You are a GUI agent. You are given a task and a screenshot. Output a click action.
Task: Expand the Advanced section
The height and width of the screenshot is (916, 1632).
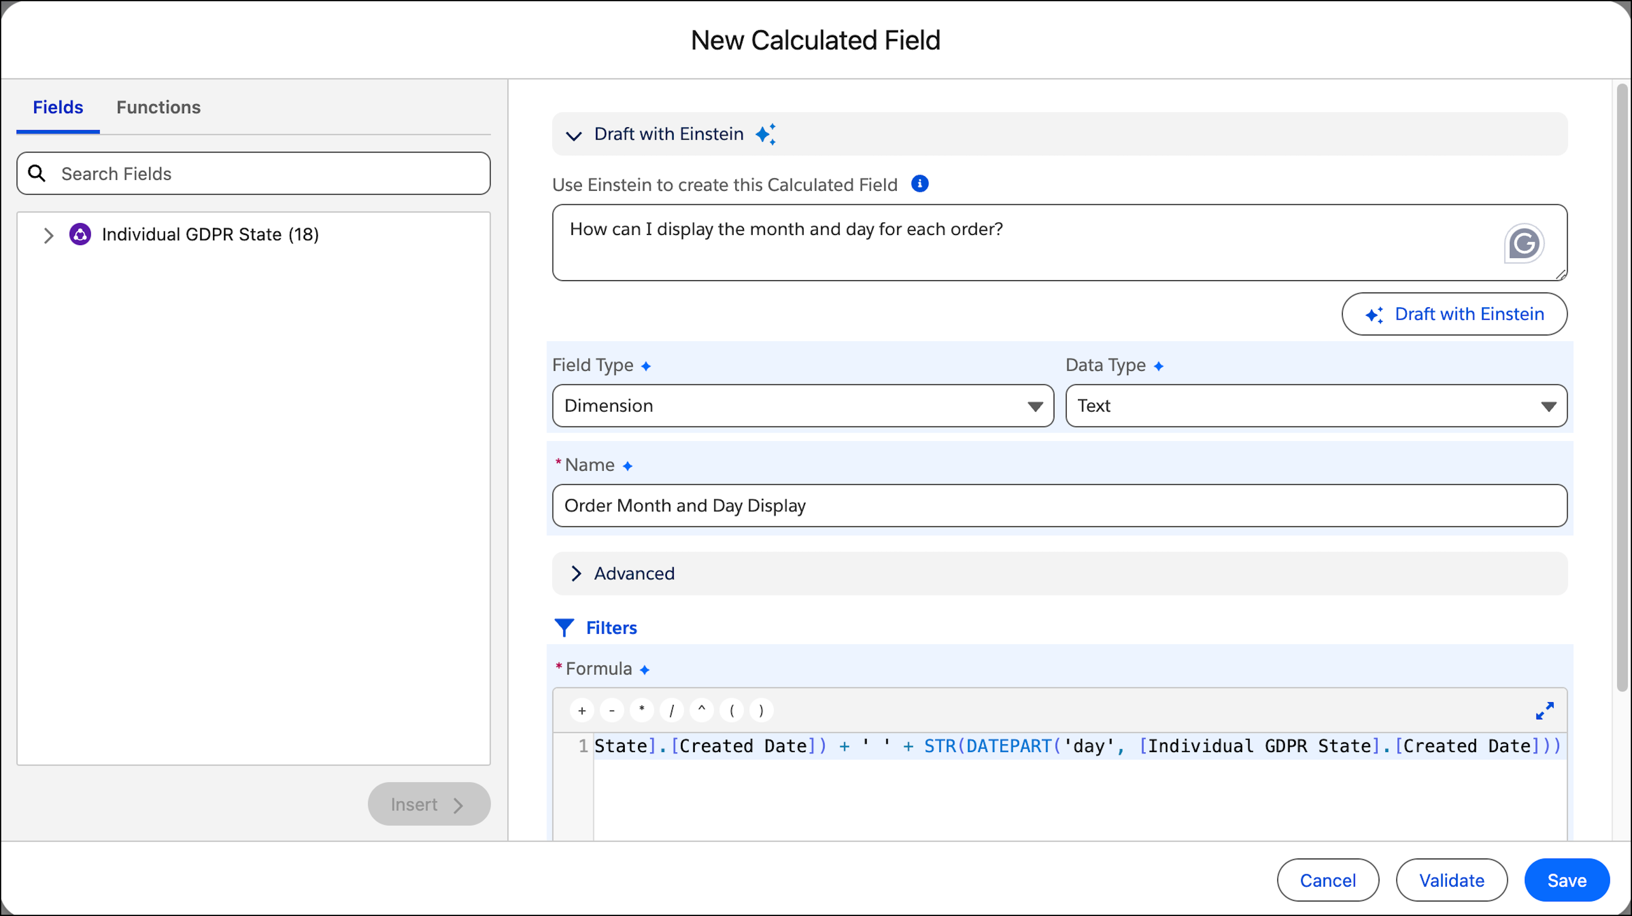click(576, 573)
